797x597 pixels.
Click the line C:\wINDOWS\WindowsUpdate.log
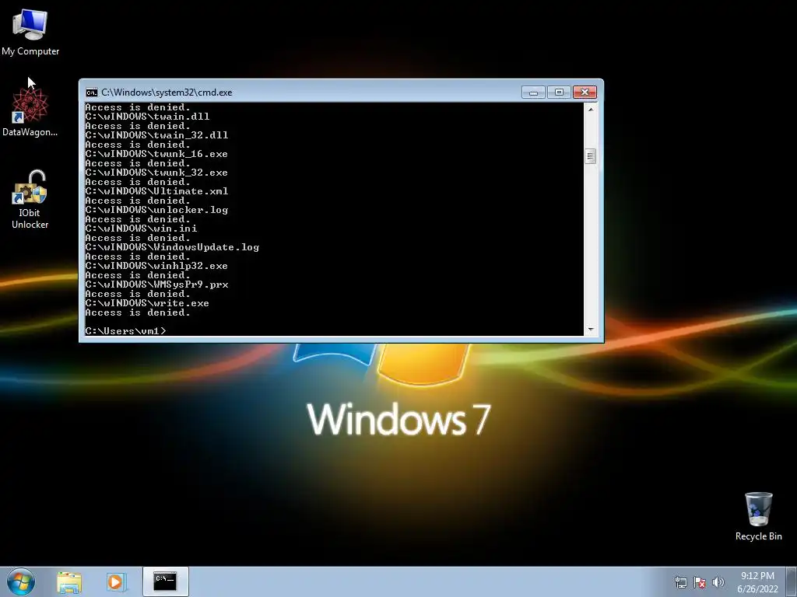click(172, 247)
